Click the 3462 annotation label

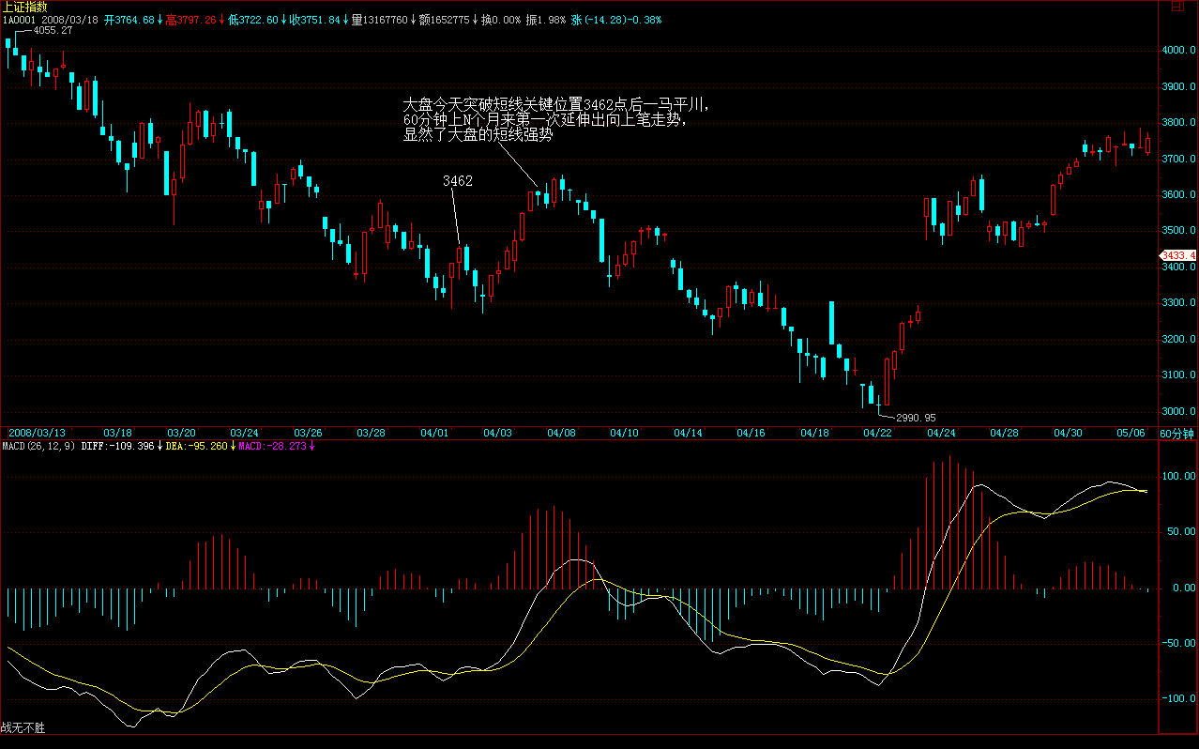click(458, 181)
